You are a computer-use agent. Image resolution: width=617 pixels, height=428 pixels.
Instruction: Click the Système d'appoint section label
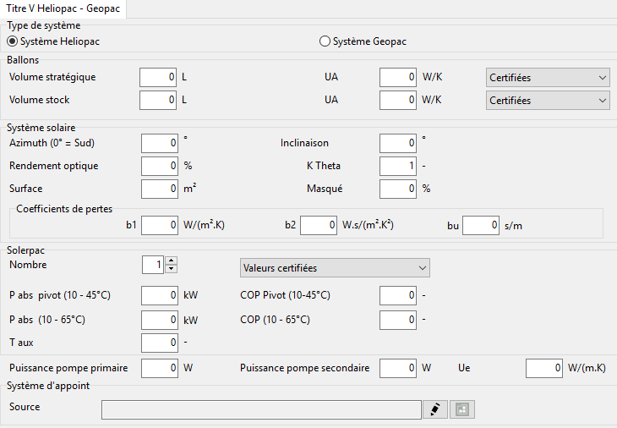click(48, 386)
